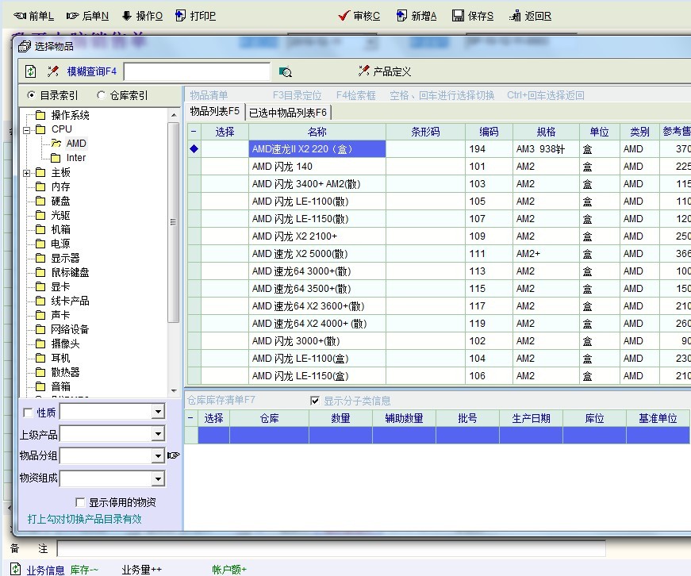Click the search icon beside the fuzzy query box
The width and height of the screenshot is (691, 576).
coord(286,72)
